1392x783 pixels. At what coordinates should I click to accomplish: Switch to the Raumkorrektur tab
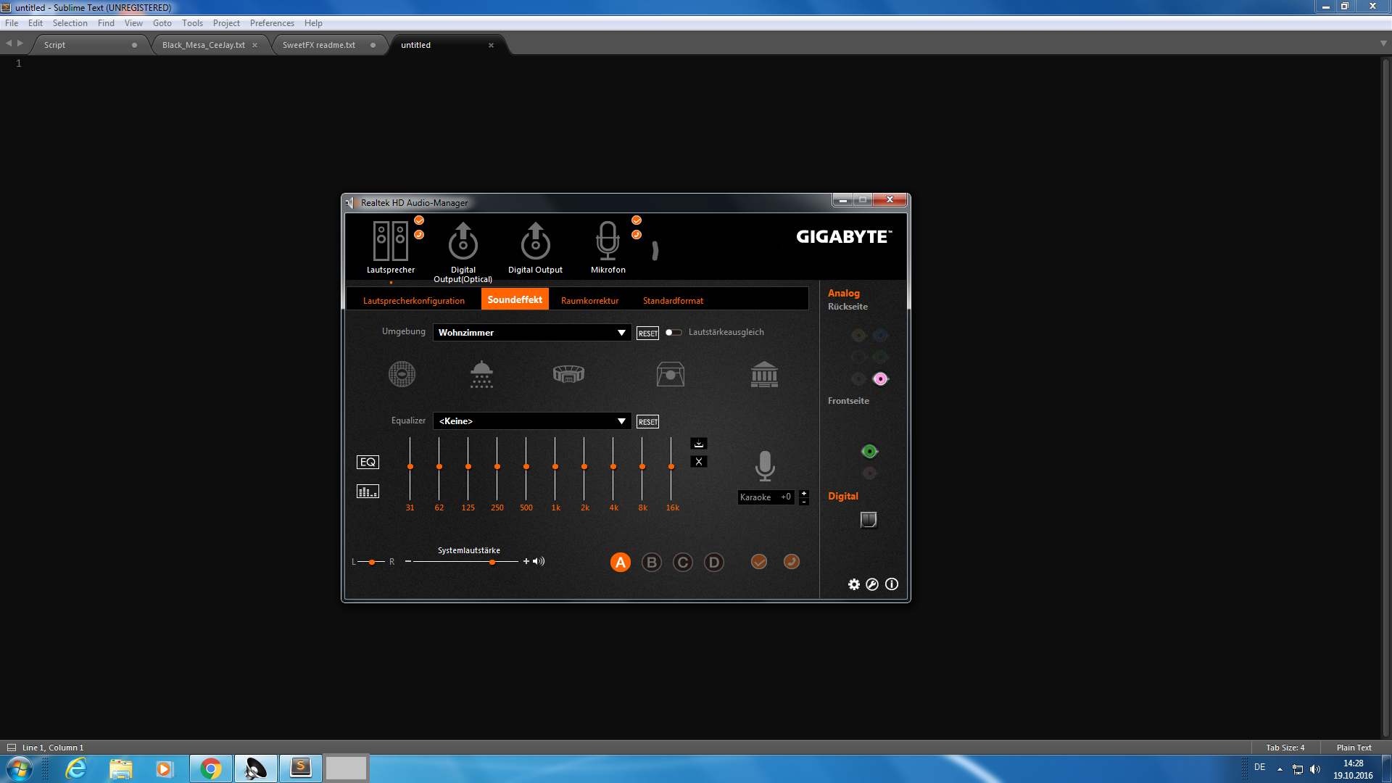tap(589, 301)
